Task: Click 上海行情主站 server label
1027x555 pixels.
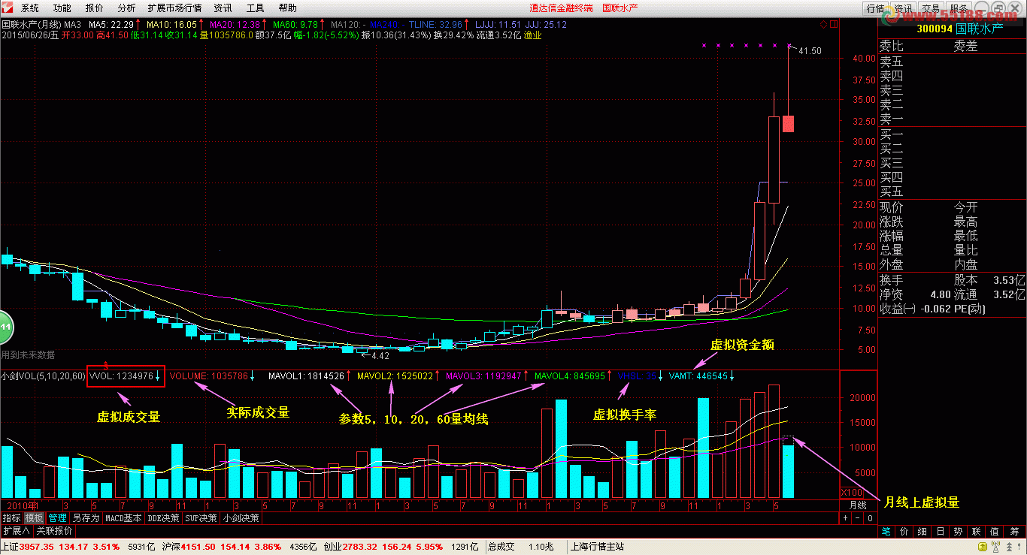Action: pos(598,547)
